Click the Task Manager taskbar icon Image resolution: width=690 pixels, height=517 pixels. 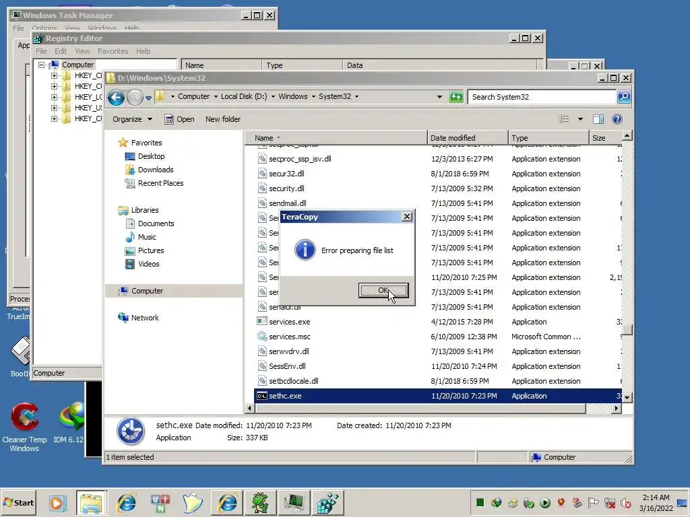[294, 502]
